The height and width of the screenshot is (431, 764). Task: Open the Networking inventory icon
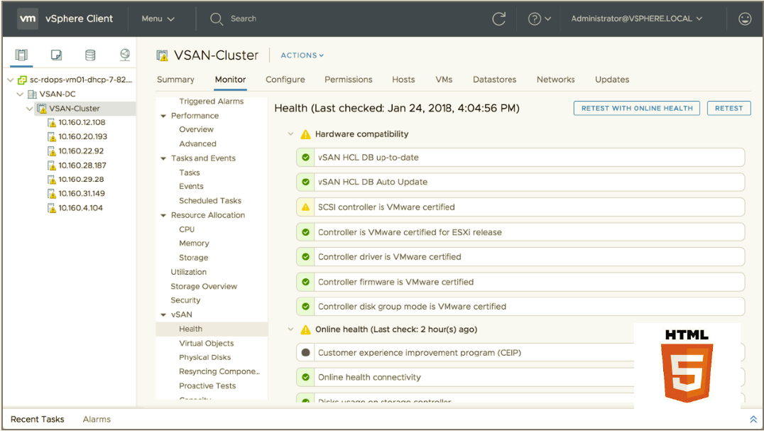coord(125,55)
